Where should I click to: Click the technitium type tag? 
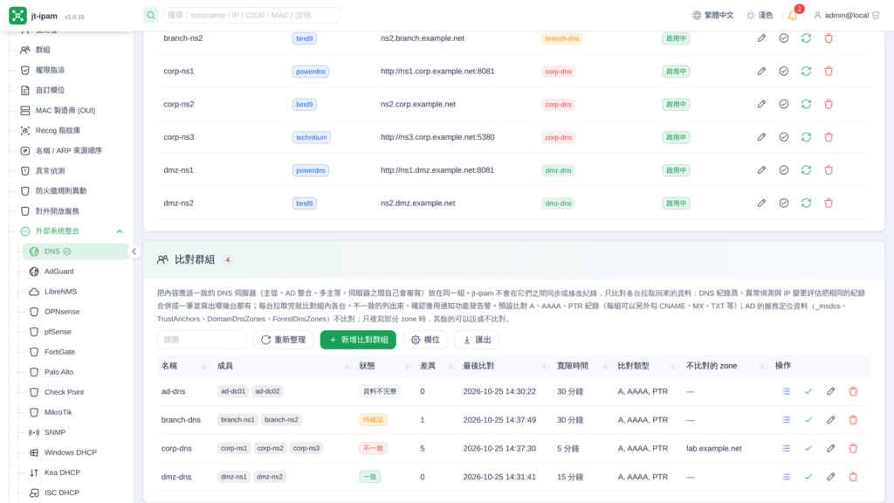point(312,137)
